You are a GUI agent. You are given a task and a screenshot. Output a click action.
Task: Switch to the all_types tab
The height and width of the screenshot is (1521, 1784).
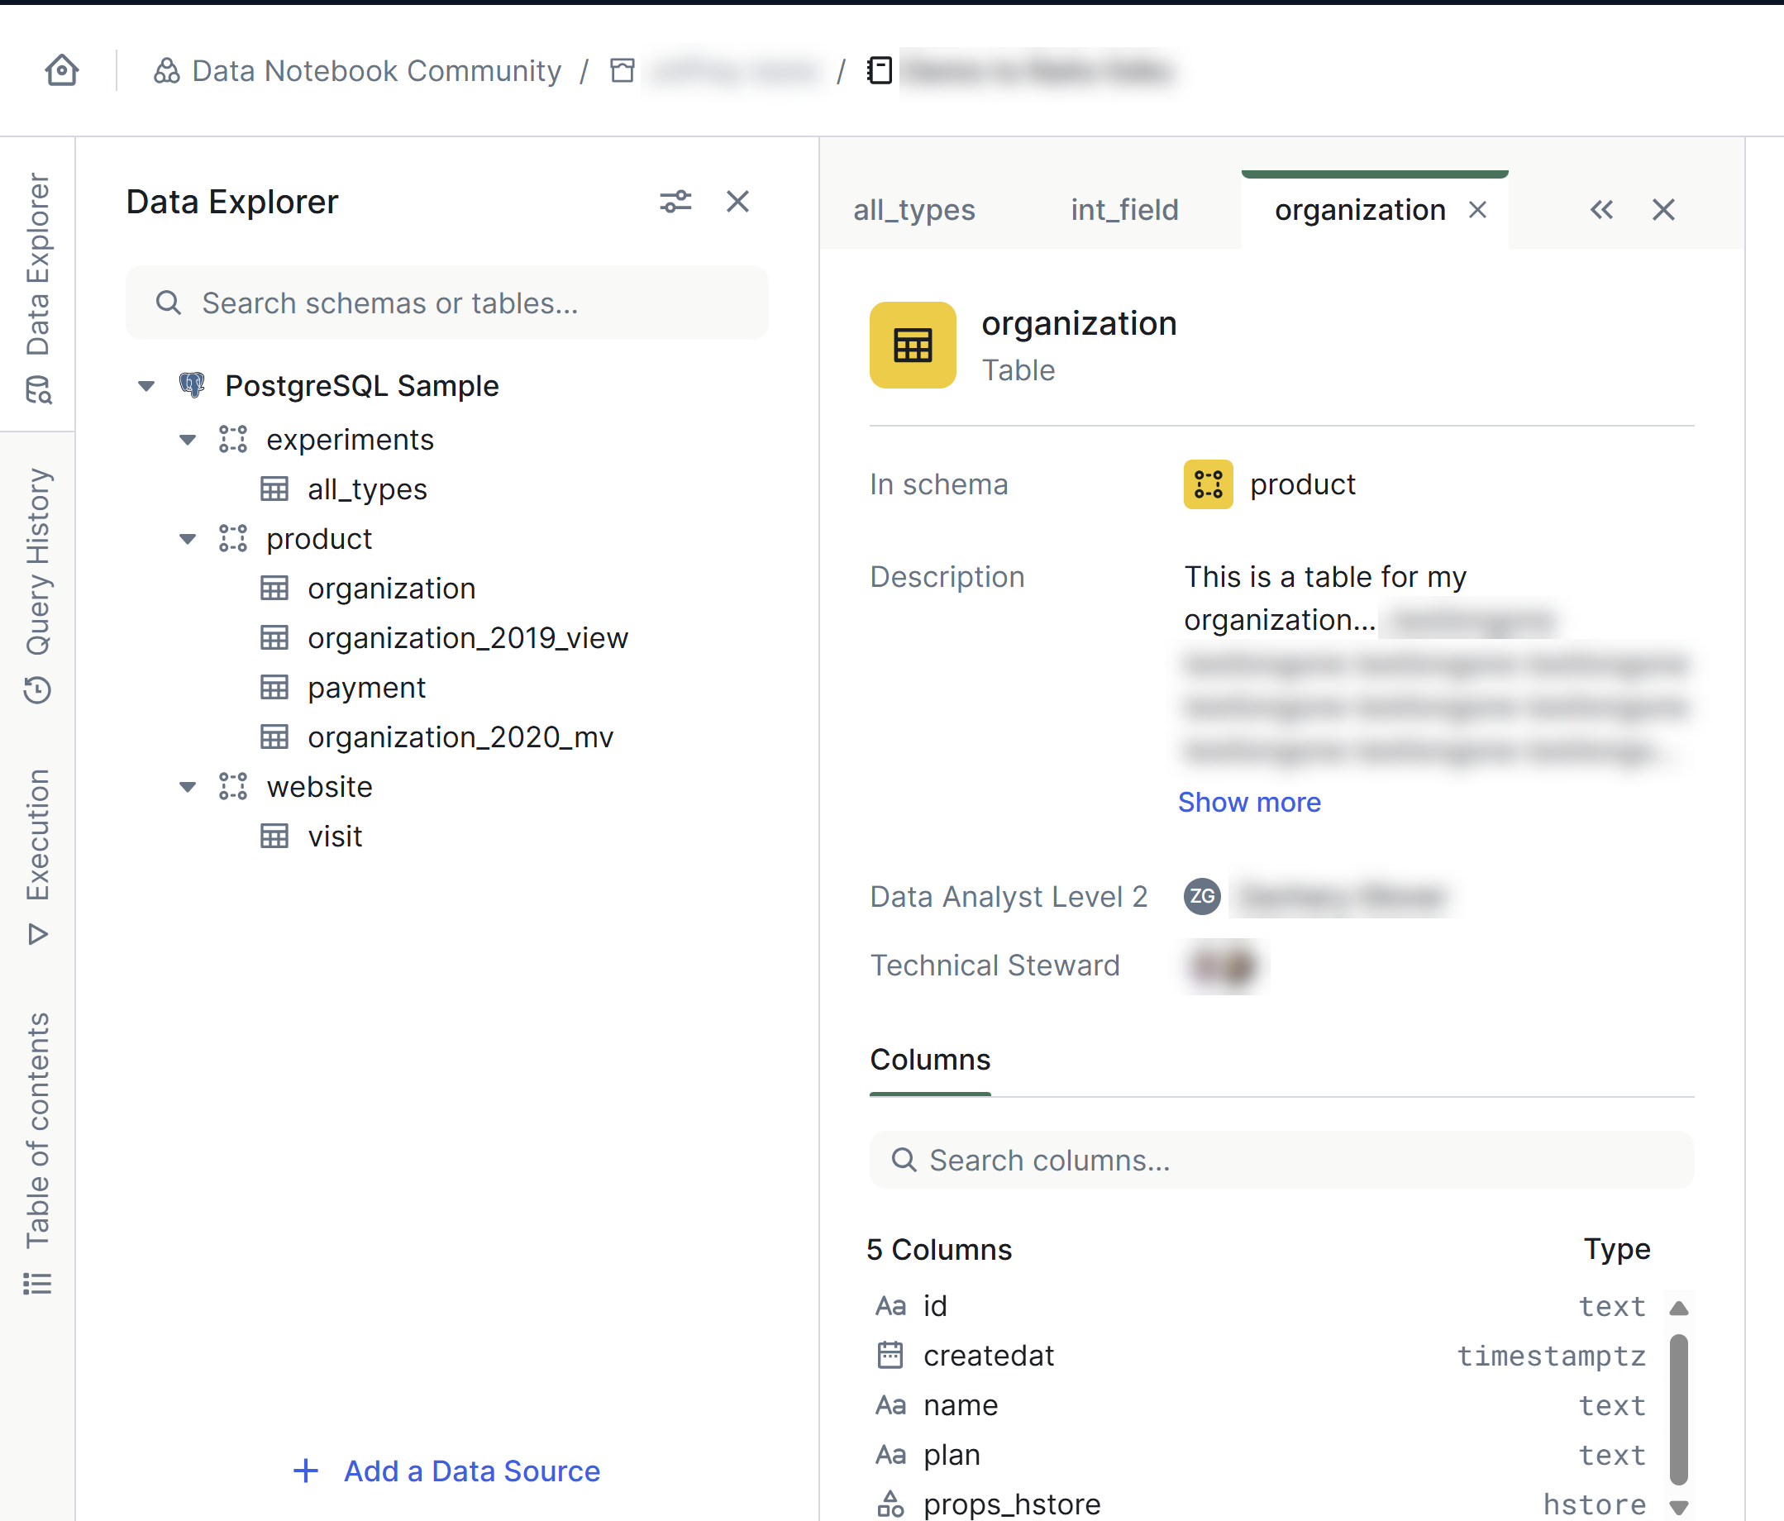(x=913, y=210)
